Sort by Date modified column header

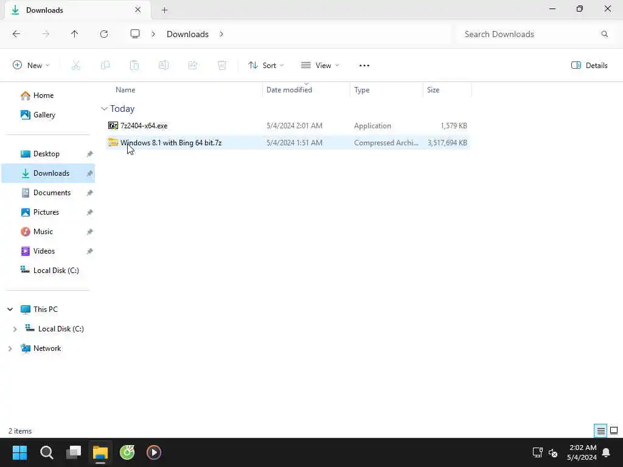click(289, 90)
